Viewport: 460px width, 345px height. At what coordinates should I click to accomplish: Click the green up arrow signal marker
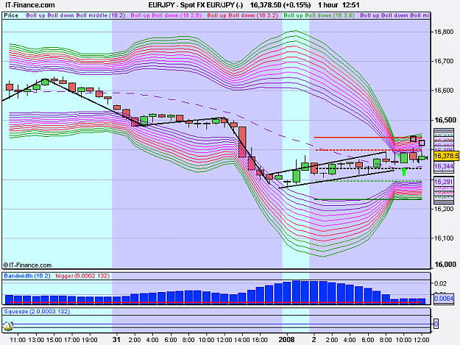click(x=404, y=171)
